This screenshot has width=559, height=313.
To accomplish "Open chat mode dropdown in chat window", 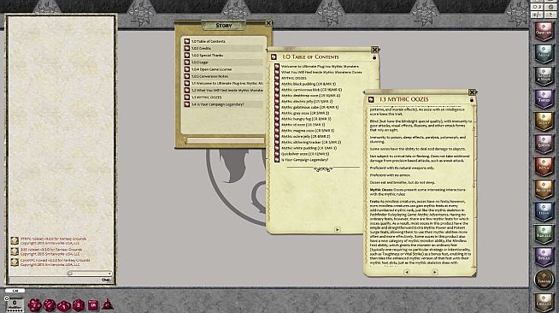I will coord(89,274).
